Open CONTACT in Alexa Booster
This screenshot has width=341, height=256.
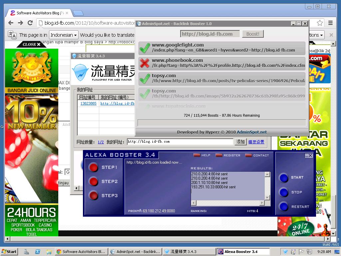coord(257,155)
